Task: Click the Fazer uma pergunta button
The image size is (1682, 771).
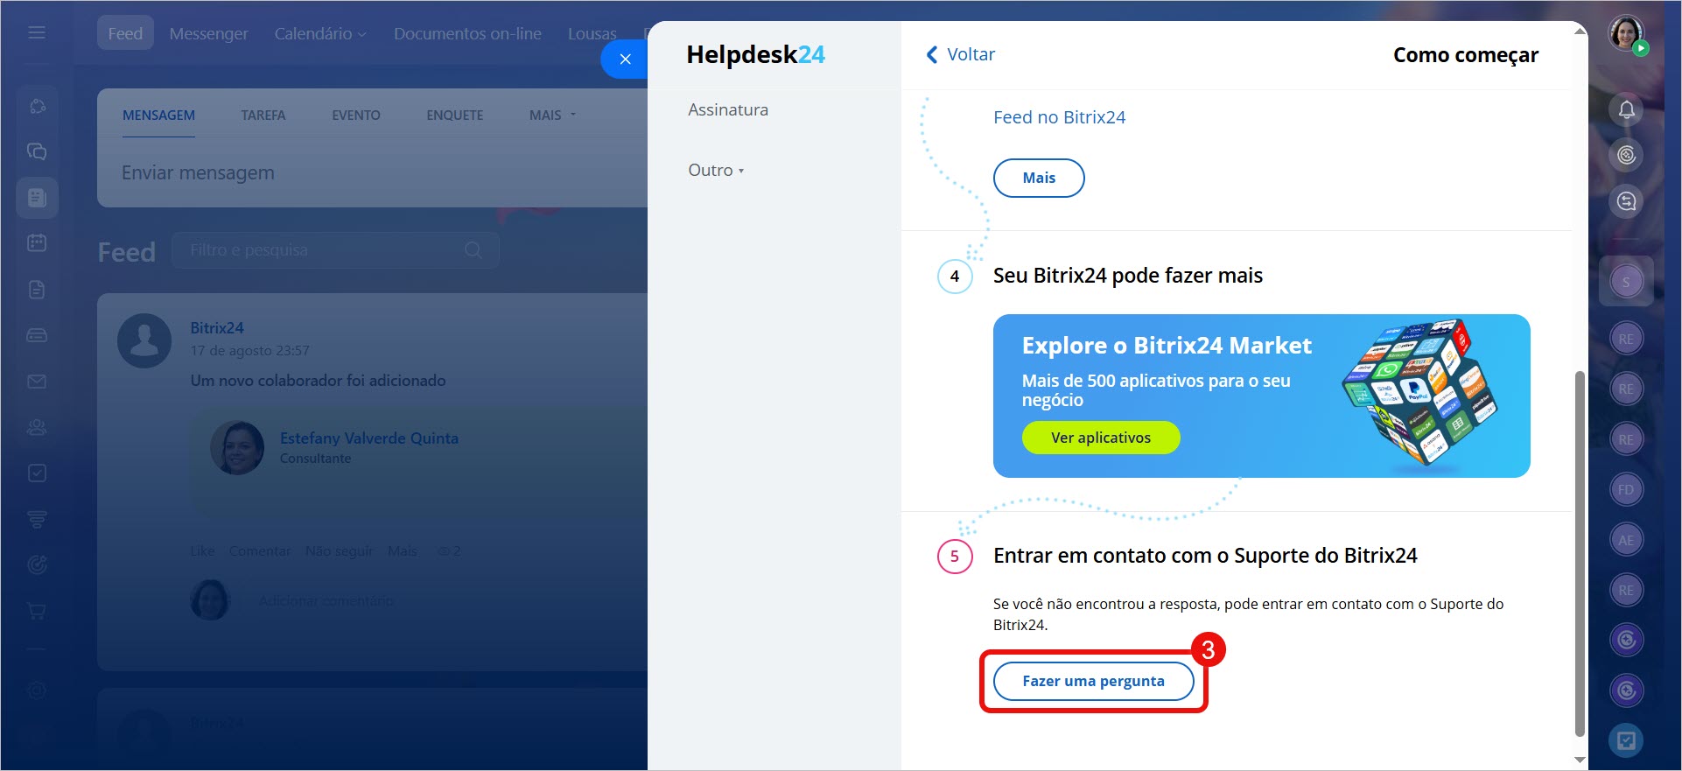Action: click(1094, 681)
